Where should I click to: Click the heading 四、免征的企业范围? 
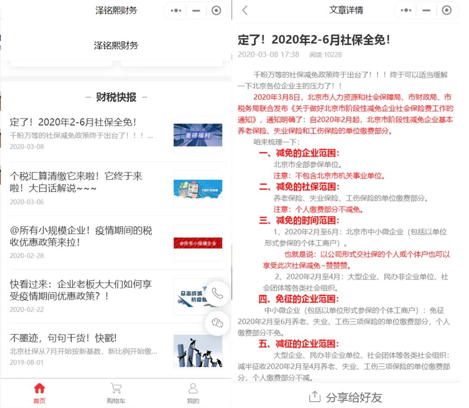pyautogui.click(x=298, y=299)
